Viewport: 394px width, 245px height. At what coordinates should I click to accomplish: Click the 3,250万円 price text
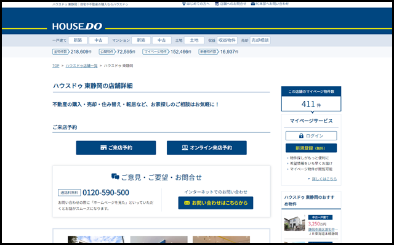point(317,223)
